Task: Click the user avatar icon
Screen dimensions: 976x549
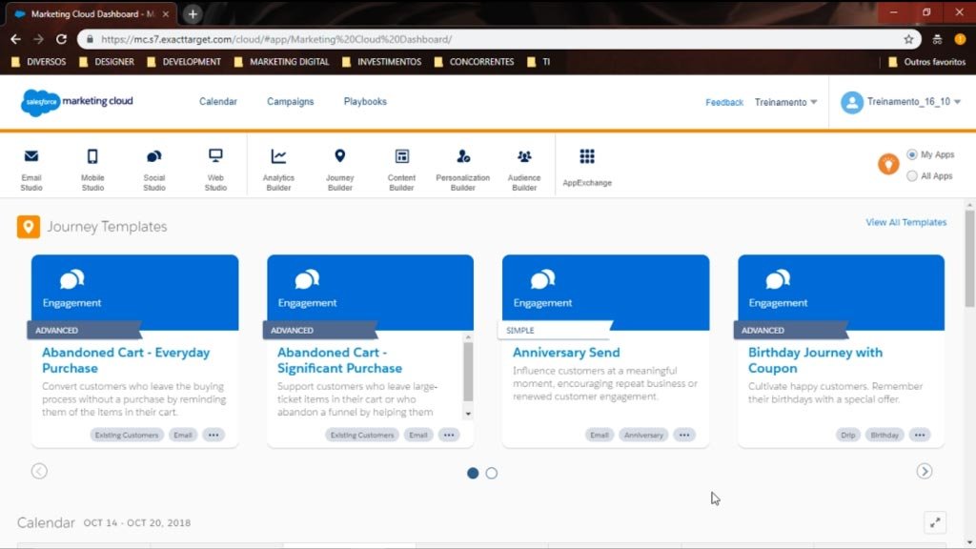Action: point(851,102)
